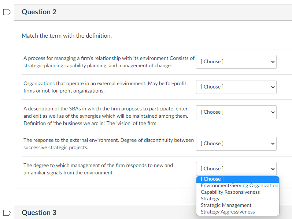
Task: Click the definition starting 'The response to the external'
Action: [x=108, y=144]
